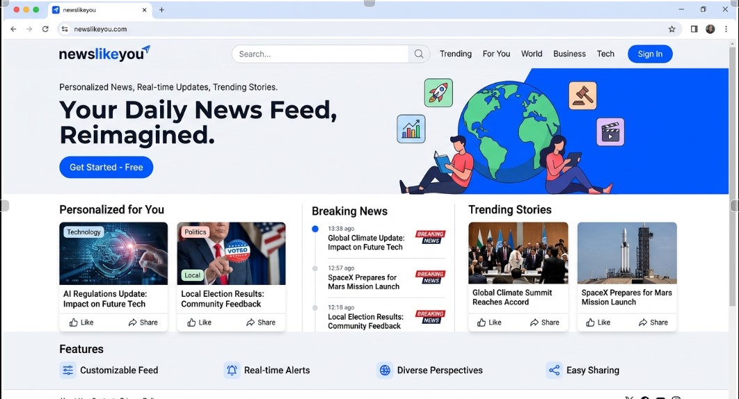The height and width of the screenshot is (399, 739).
Task: Share the Local Election Results card
Action: point(261,323)
